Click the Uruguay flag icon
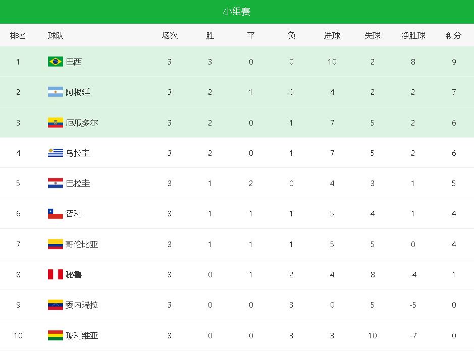 (55, 153)
